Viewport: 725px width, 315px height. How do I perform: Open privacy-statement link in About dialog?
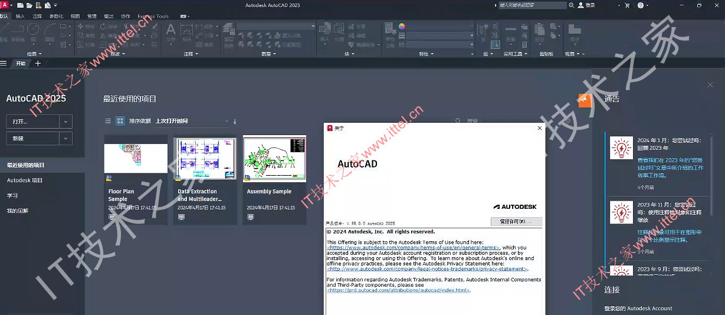tap(427, 269)
